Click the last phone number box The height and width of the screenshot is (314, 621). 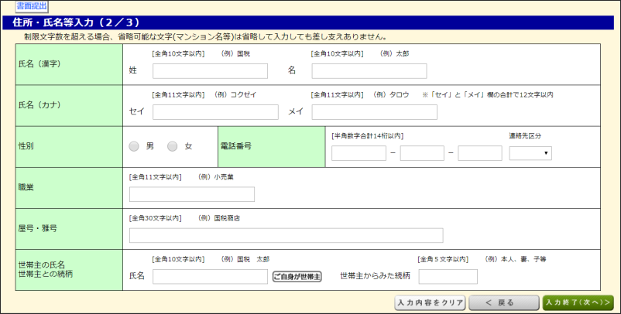coord(480,153)
